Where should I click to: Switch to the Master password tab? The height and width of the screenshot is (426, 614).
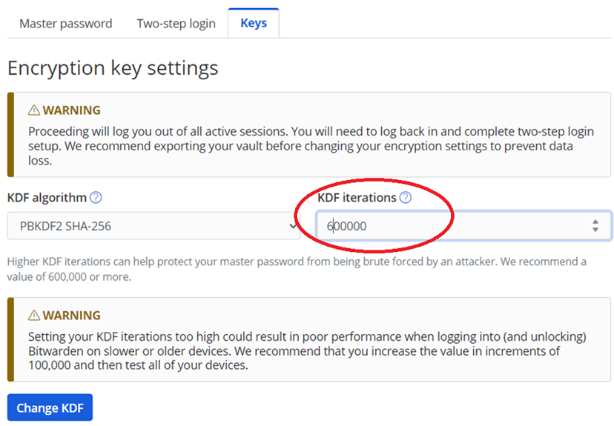point(66,23)
